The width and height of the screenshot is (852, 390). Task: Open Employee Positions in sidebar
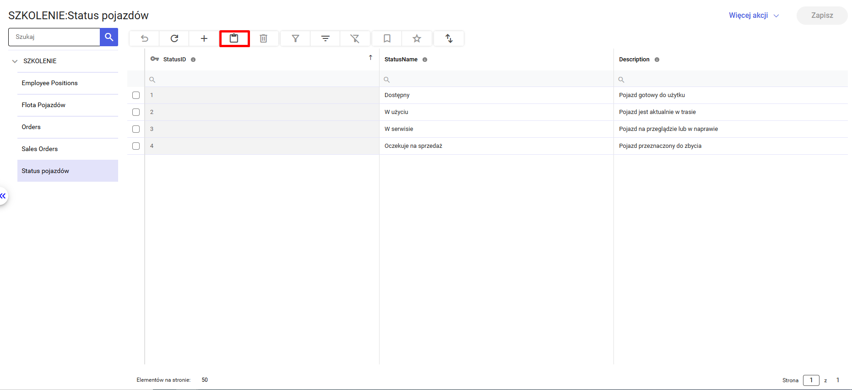click(68, 83)
